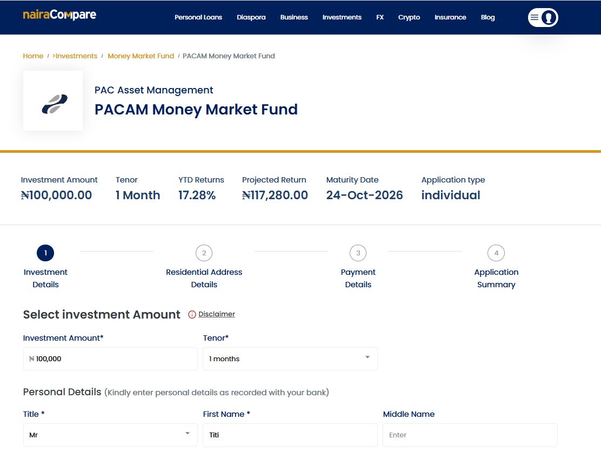Open Investments menu item
Screen dimensions: 601x453
(x=342, y=17)
